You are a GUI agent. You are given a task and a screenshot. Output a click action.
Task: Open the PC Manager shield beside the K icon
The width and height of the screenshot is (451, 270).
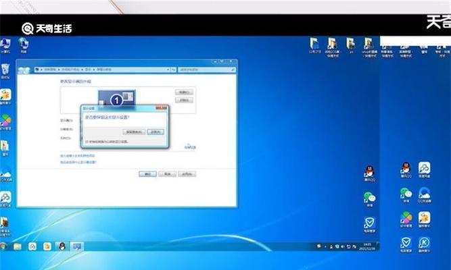click(x=406, y=245)
